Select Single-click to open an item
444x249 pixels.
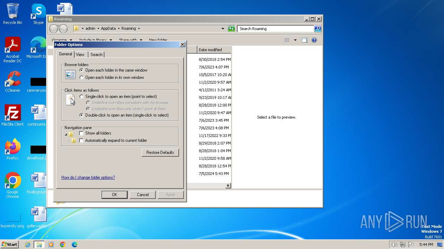(82, 96)
